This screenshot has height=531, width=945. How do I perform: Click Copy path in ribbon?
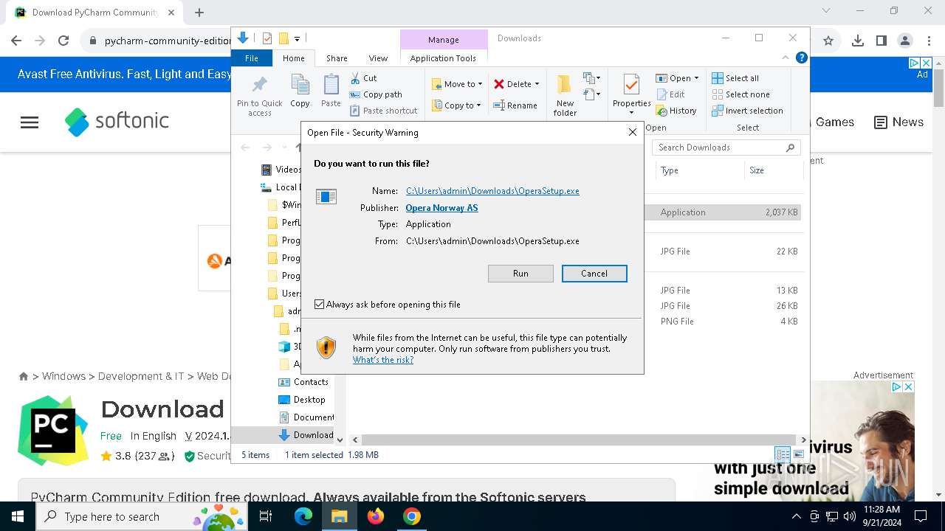pyautogui.click(x=376, y=94)
